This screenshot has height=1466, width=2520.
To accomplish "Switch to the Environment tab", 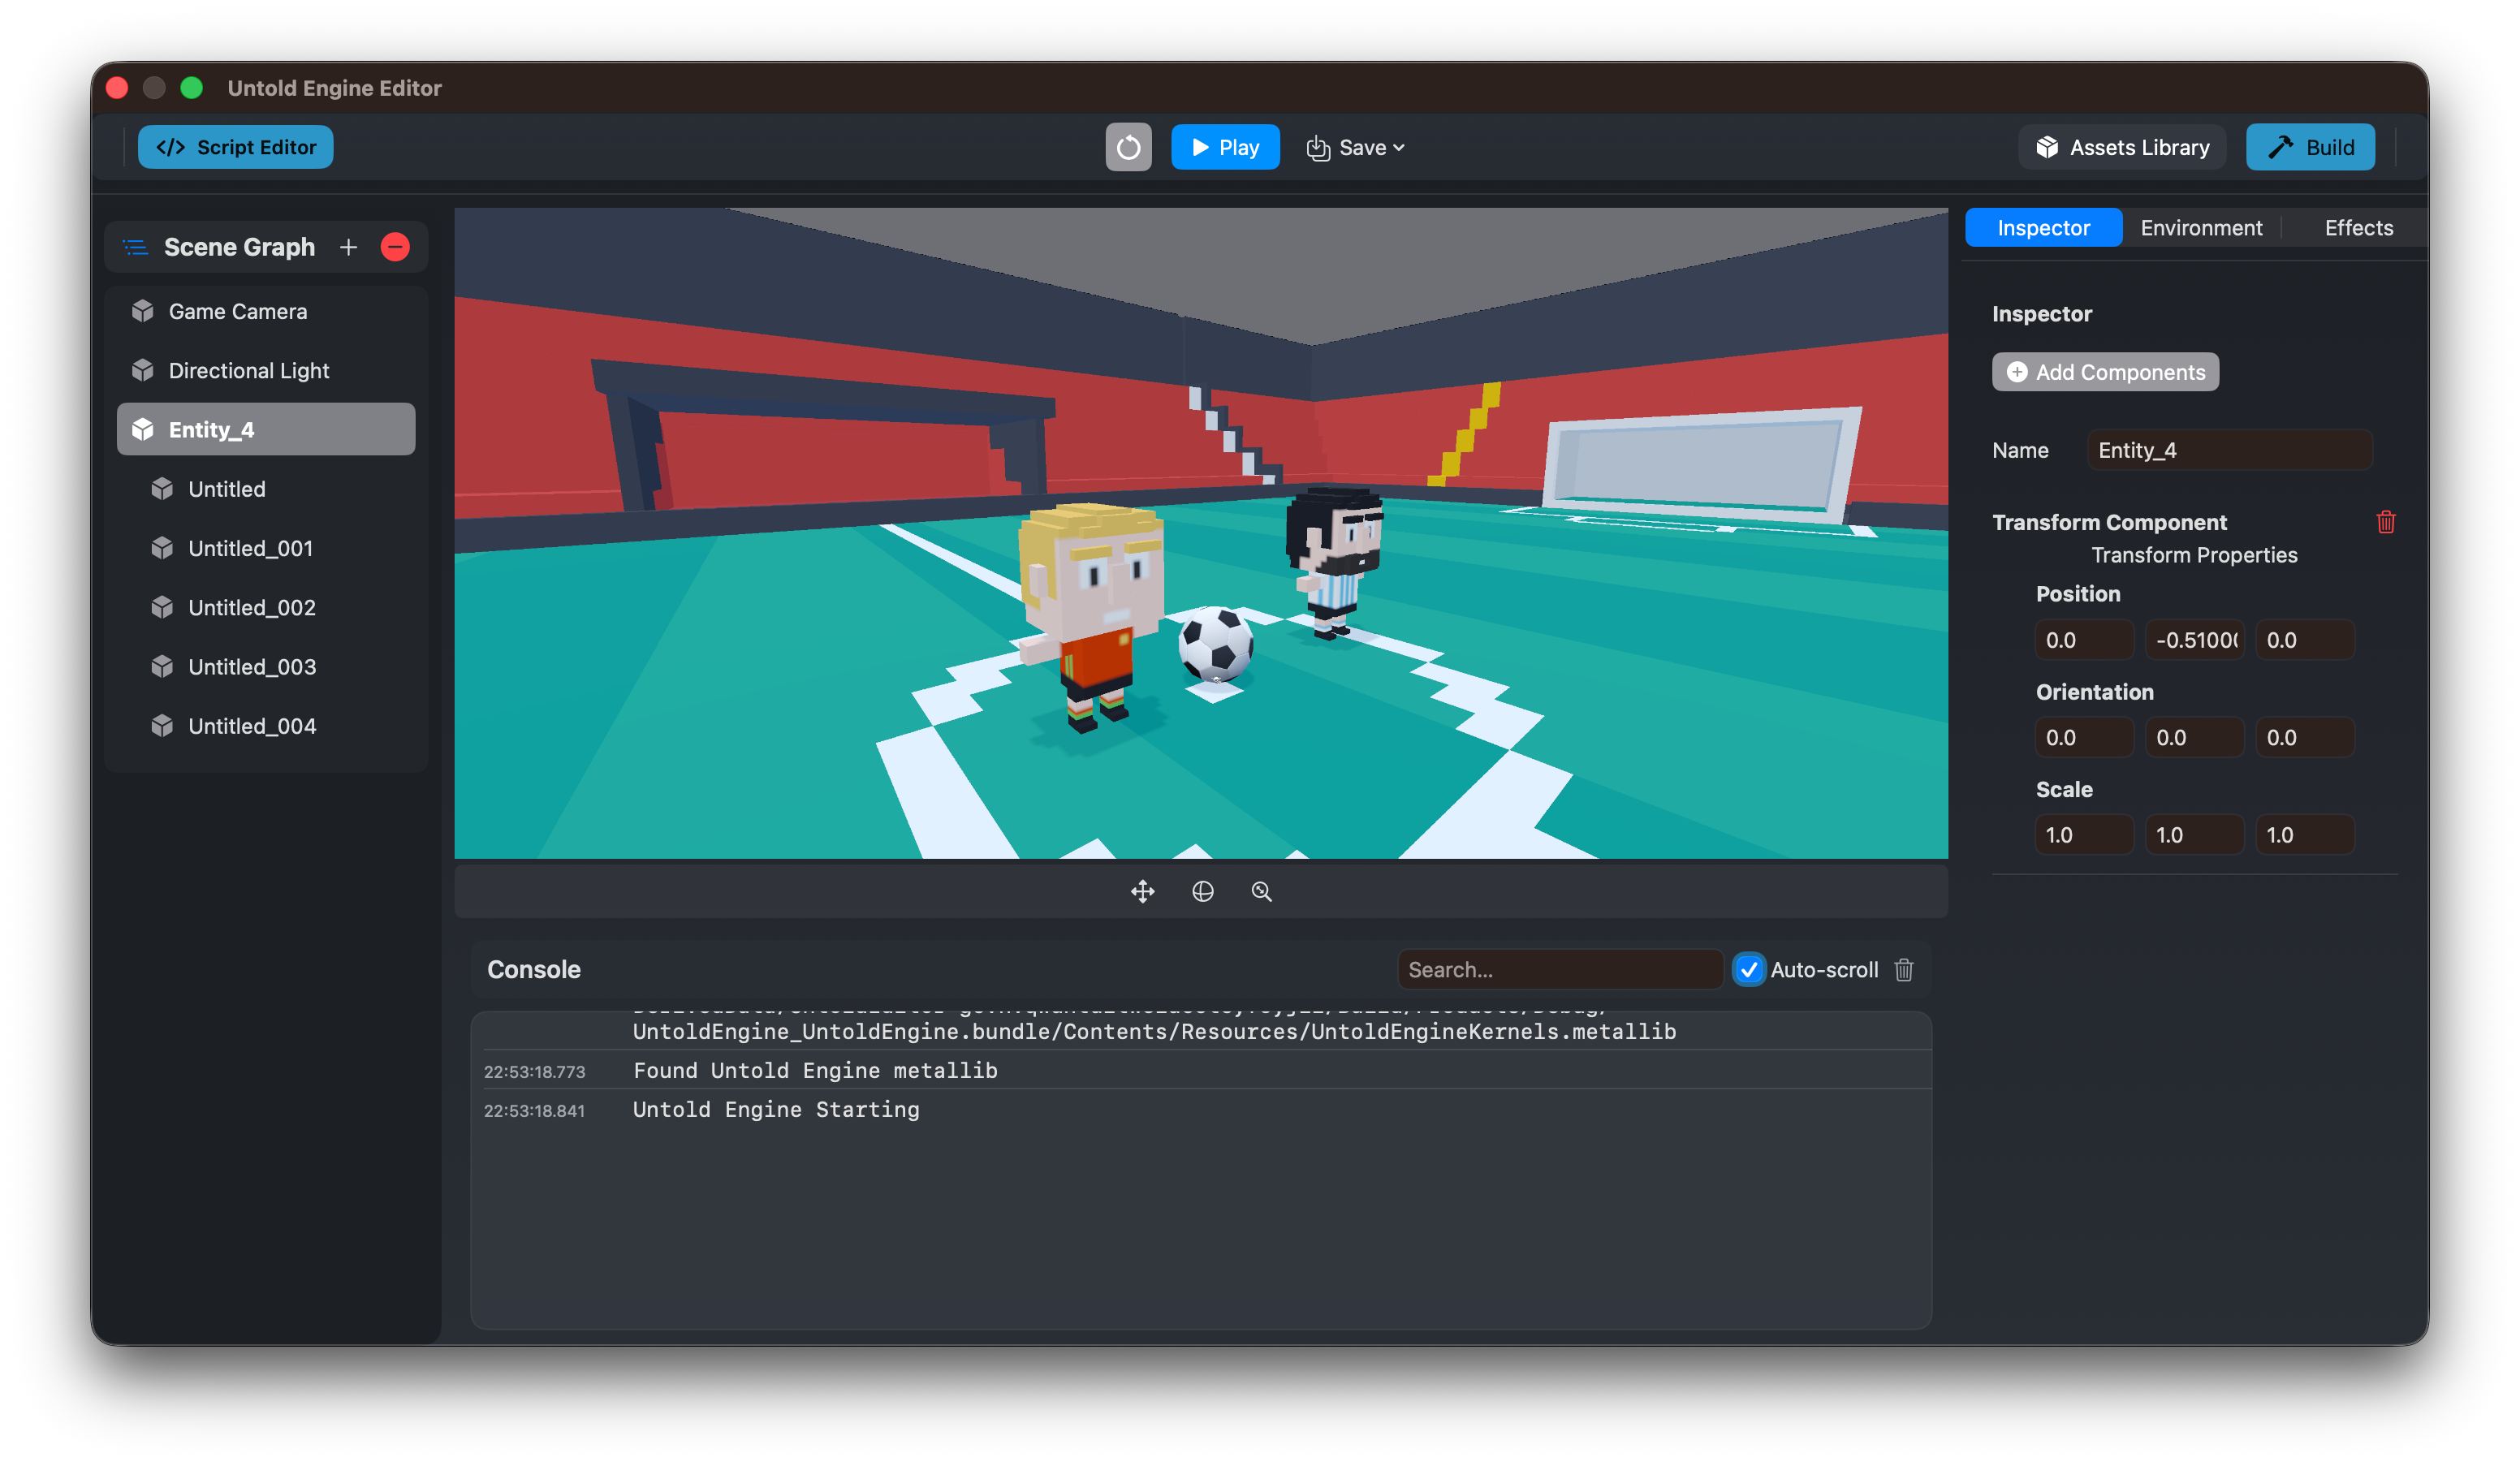I will [x=2200, y=228].
